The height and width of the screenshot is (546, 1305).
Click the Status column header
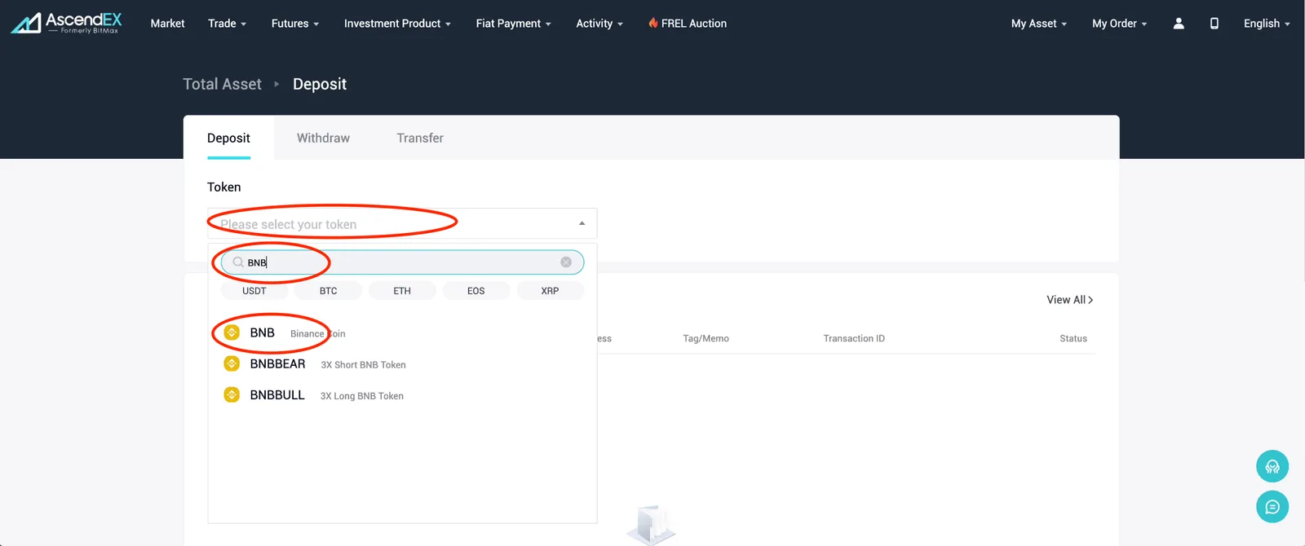point(1073,338)
